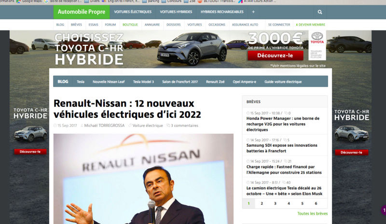Click the clock icon beside 15 Sep 2017 article date
Screen dimensions: 386x224
pyautogui.click(x=55, y=126)
